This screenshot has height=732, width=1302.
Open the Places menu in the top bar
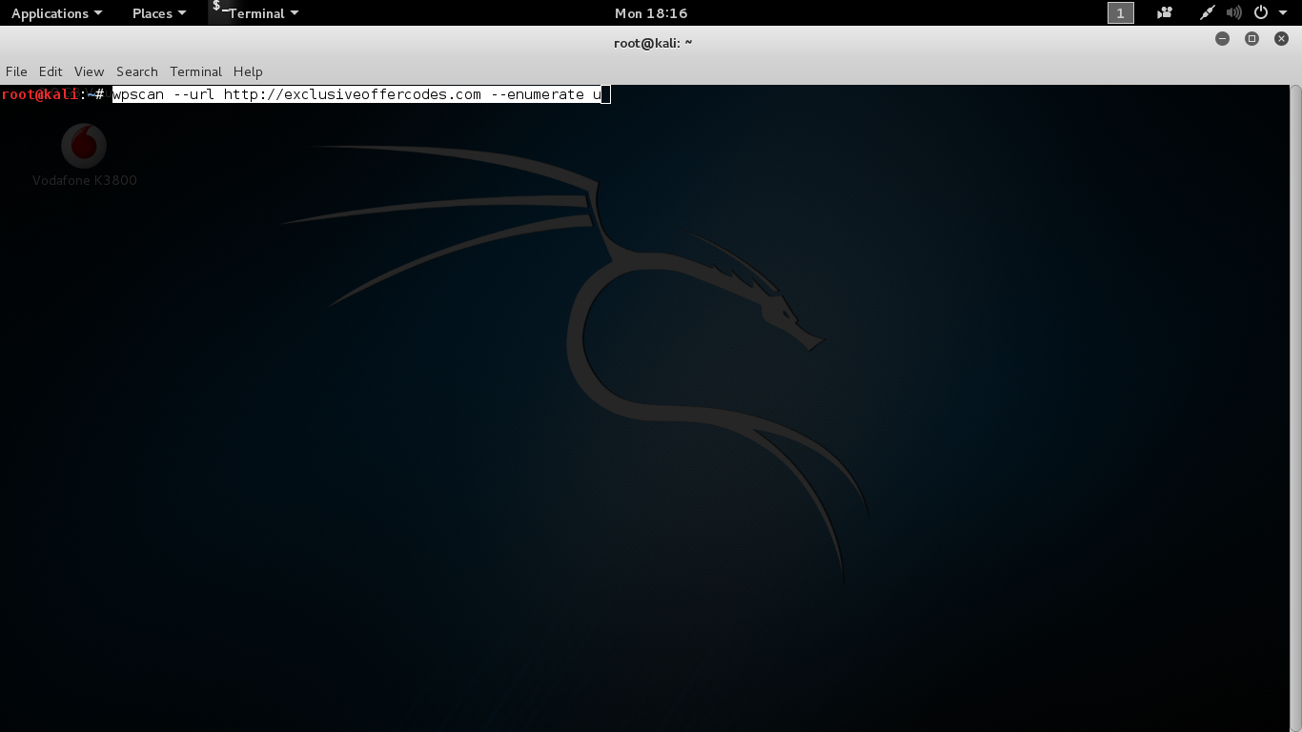click(x=159, y=13)
